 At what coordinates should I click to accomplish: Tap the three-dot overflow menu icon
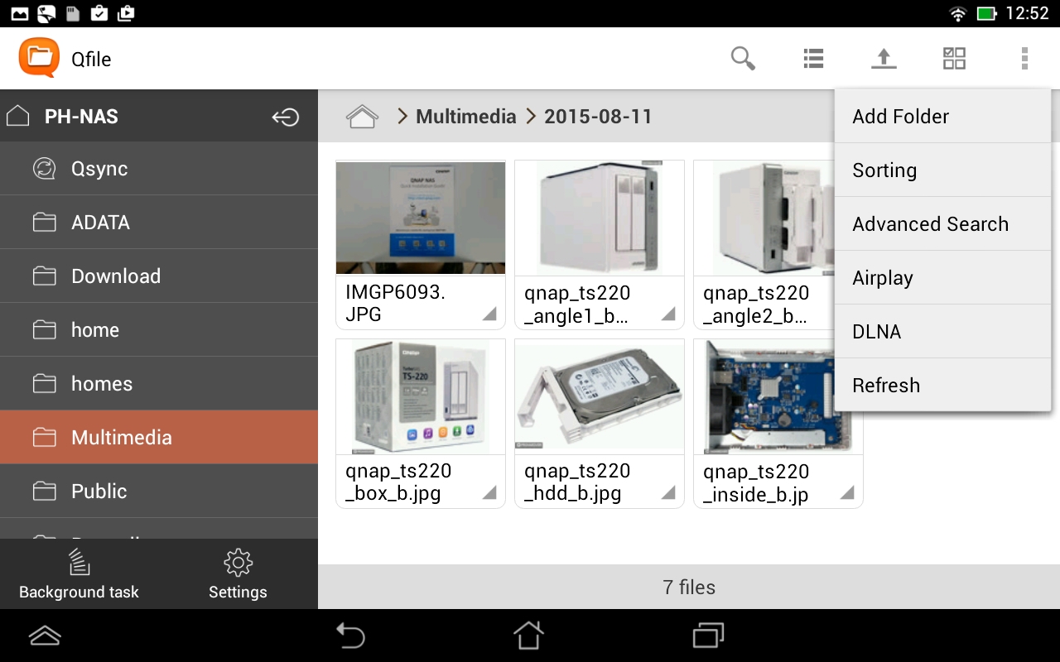pos(1024,59)
